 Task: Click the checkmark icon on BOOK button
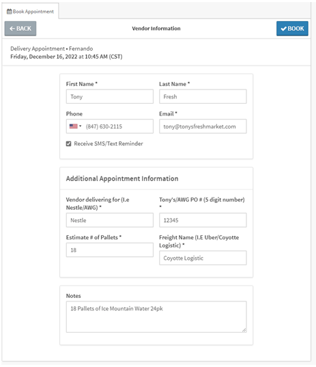[x=283, y=29]
